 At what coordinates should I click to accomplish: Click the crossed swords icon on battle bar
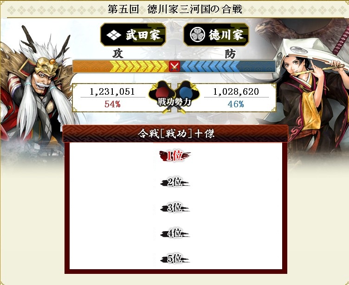174,66
